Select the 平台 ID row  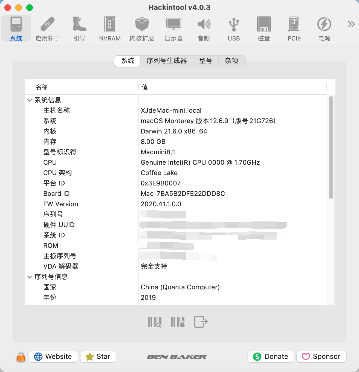pyautogui.click(x=176, y=183)
